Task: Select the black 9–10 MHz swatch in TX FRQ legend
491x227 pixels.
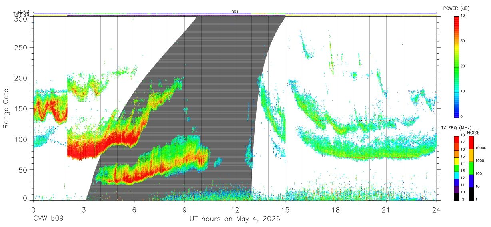Action: pos(457,196)
